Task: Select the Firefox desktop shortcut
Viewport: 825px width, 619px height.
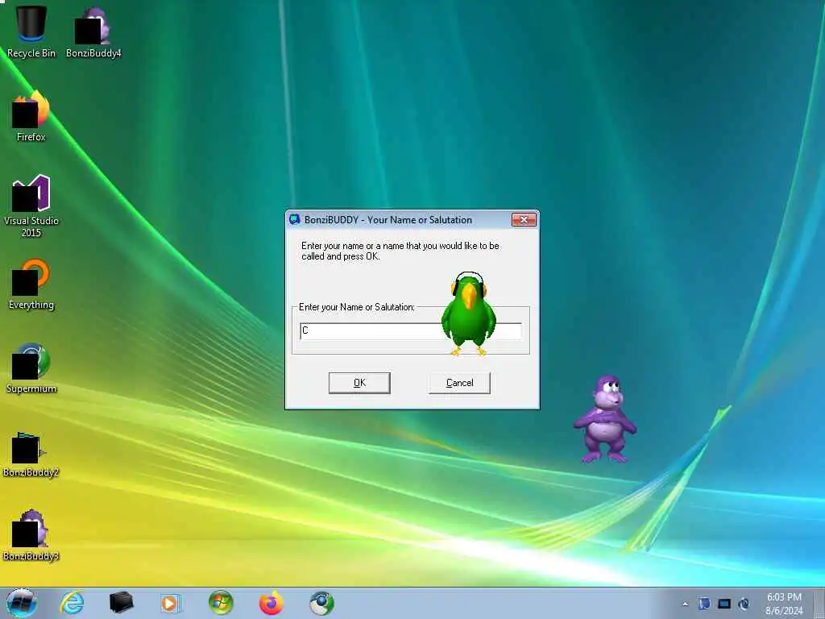Action: coord(31,116)
